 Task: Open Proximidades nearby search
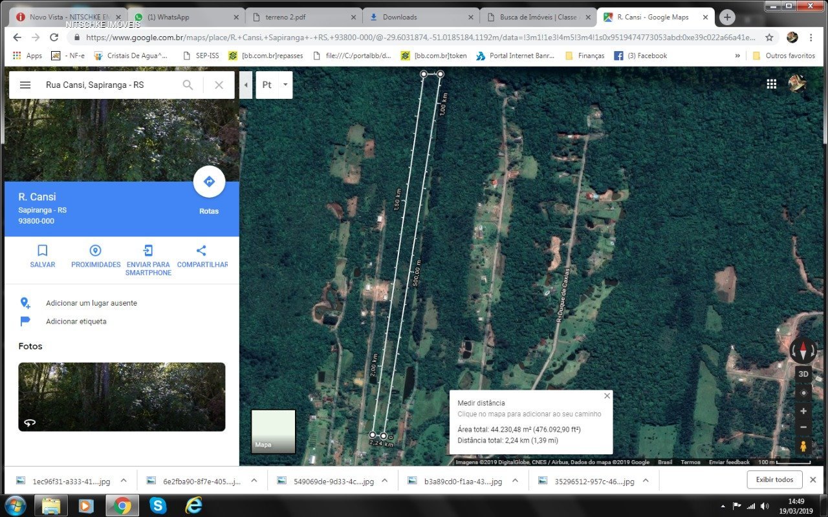coord(96,251)
